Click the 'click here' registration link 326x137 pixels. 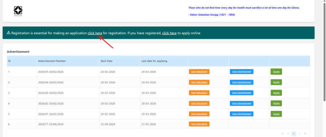pos(95,33)
